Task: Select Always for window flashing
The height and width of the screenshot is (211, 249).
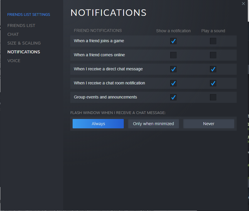Action: [x=98, y=123]
